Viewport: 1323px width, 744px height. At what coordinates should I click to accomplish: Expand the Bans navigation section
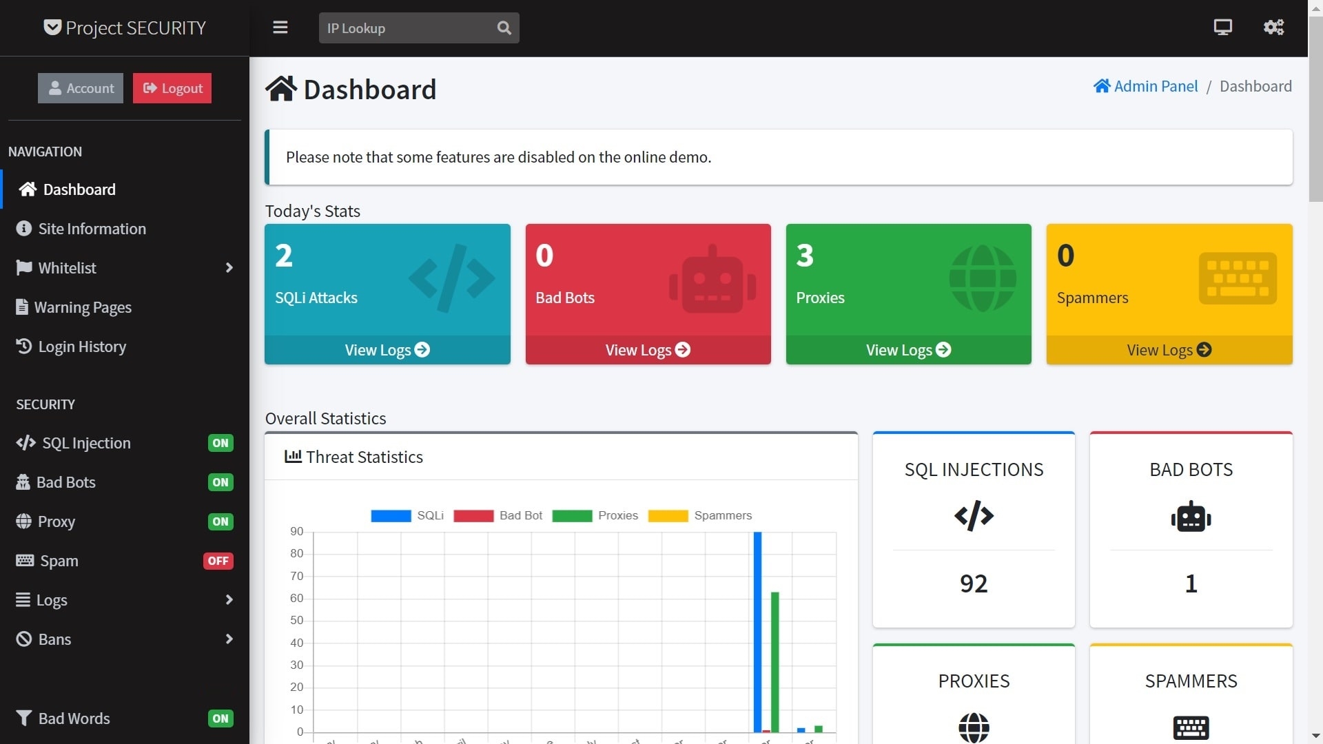coord(125,639)
